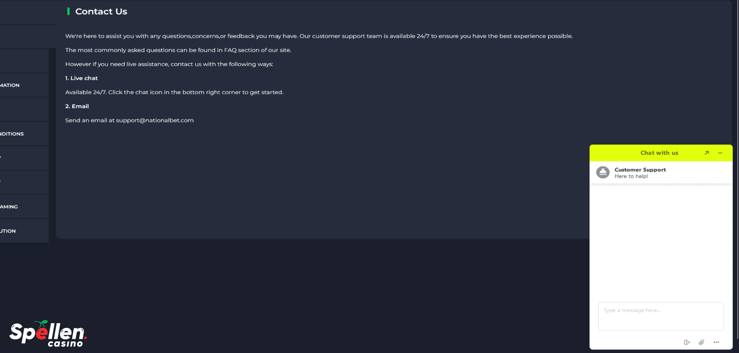
Task: Click the Customer Support name in chat
Action: pyautogui.click(x=640, y=170)
